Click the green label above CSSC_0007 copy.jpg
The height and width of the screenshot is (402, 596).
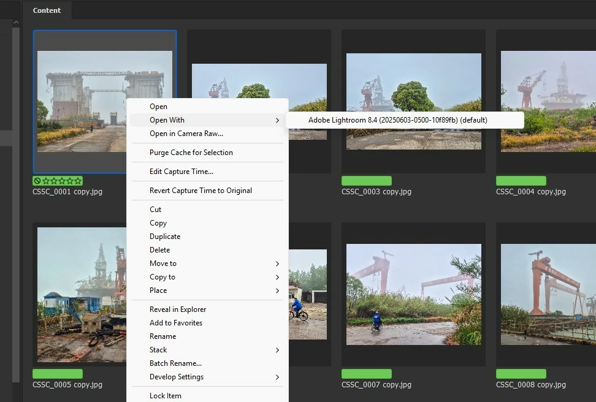coord(367,374)
